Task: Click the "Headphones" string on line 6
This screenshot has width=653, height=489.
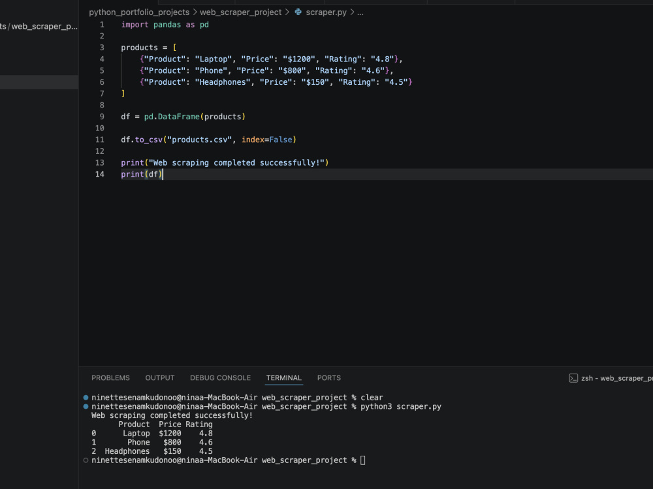Action: tap(223, 82)
